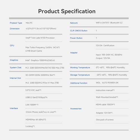This screenshot has width=140, height=140.
Task: Select the Working Temperature label
Action: (80, 67)
